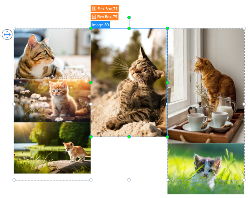Click the outer container's bottom-center white handle
Image resolution: width=248 pixels, height=198 pixels.
click(129, 180)
